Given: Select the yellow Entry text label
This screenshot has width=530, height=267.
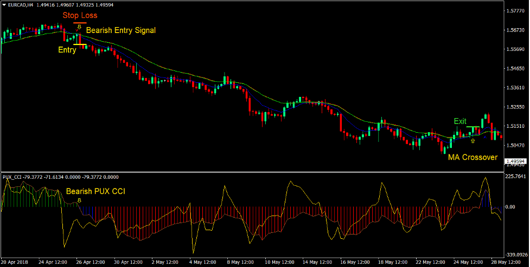Looking at the screenshot, I should (x=67, y=50).
